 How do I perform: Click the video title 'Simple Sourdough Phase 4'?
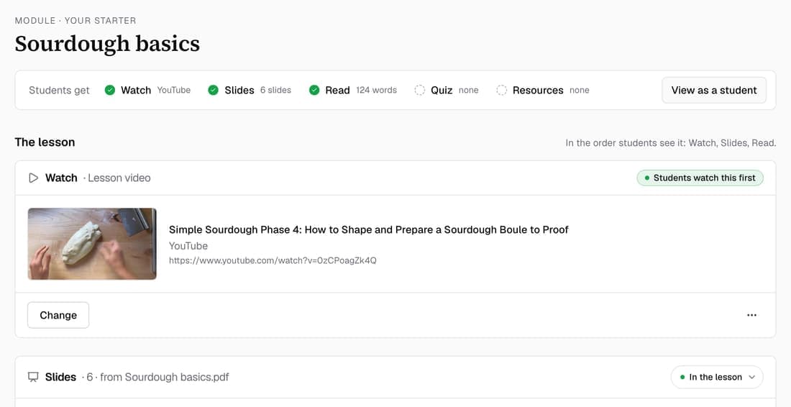pos(369,229)
